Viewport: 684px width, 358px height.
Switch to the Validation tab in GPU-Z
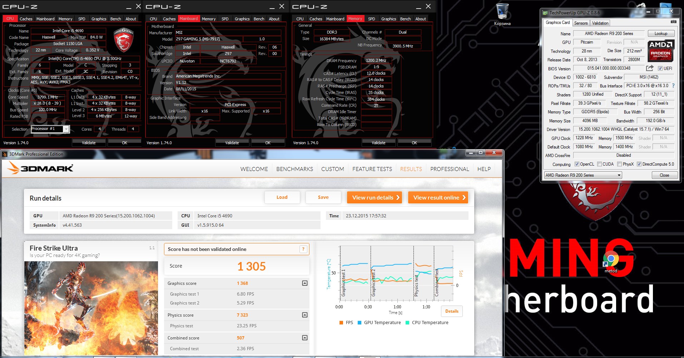pos(600,23)
